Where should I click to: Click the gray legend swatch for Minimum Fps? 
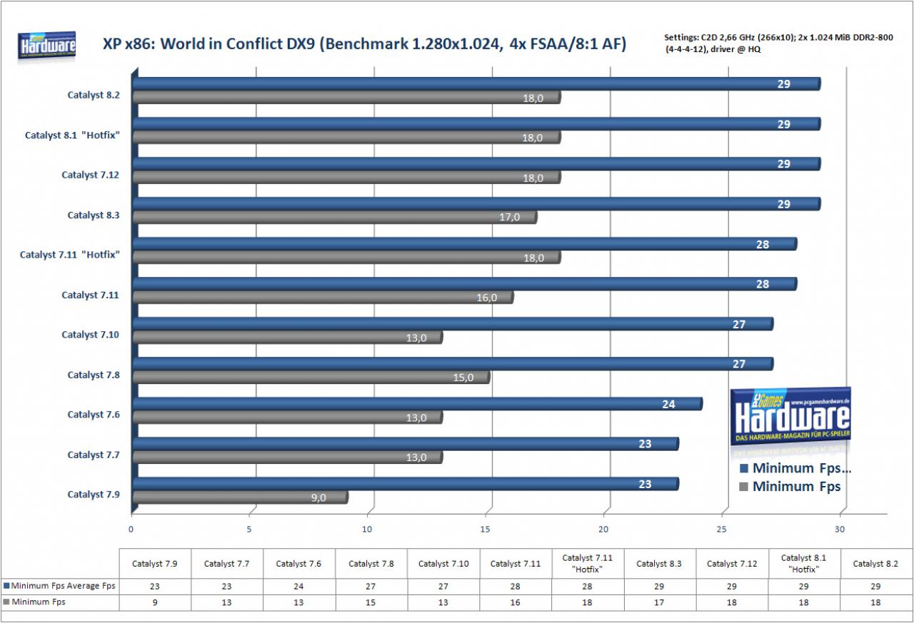click(x=743, y=487)
